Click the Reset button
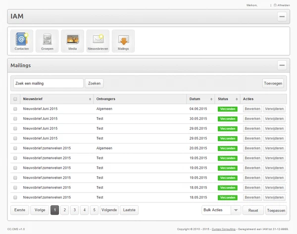This screenshot has width=297, height=234. coord(253,210)
